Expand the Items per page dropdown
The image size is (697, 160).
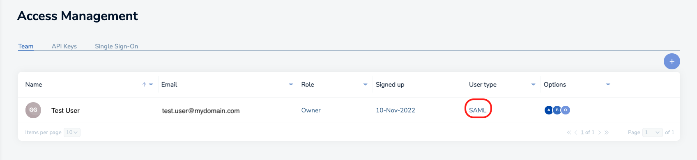click(x=72, y=132)
